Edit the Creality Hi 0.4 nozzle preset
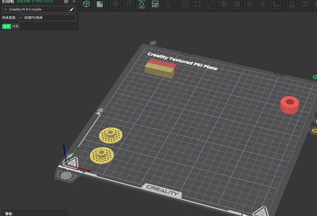The width and height of the screenshot is (317, 216). (x=72, y=9)
